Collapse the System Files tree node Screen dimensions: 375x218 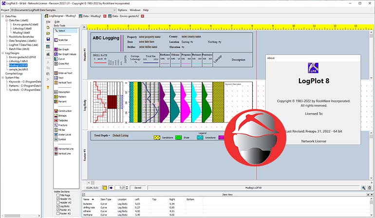pos(2,77)
